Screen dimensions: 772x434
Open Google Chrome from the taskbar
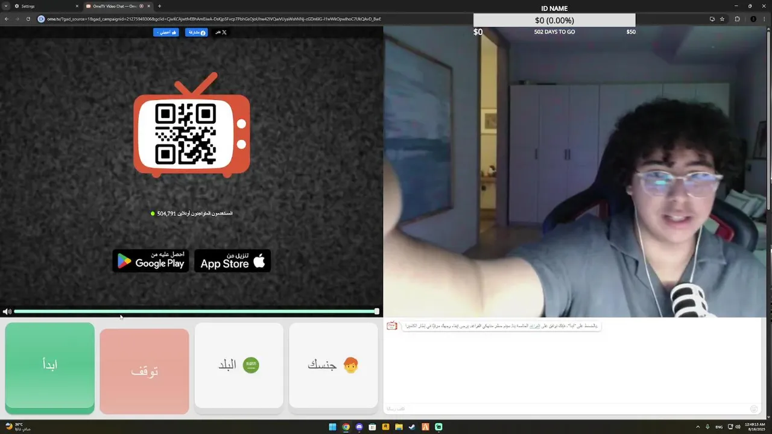[346, 427]
